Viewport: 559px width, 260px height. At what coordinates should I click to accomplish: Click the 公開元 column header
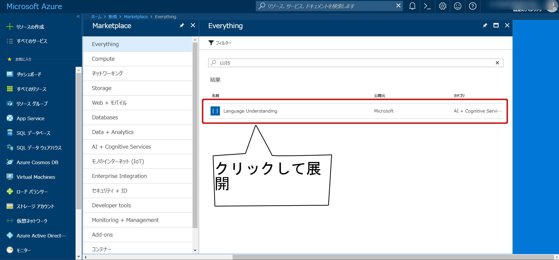pyautogui.click(x=380, y=96)
